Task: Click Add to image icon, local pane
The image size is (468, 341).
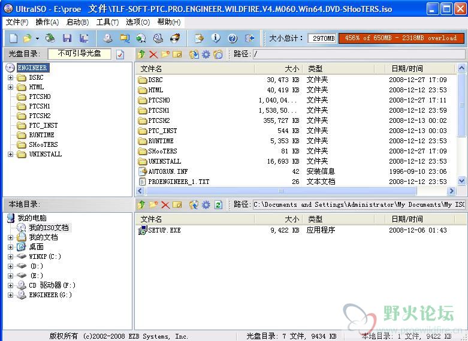Action: (194, 205)
